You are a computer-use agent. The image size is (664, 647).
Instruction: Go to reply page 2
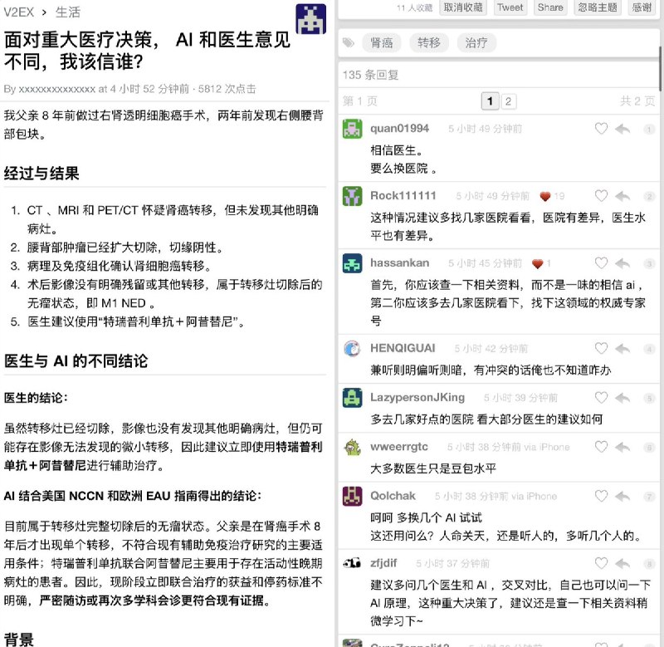point(509,101)
